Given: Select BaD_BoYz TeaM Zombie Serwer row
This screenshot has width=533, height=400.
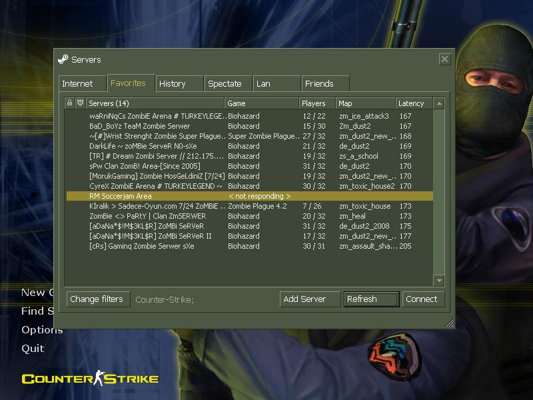Looking at the screenshot, I should [249, 126].
